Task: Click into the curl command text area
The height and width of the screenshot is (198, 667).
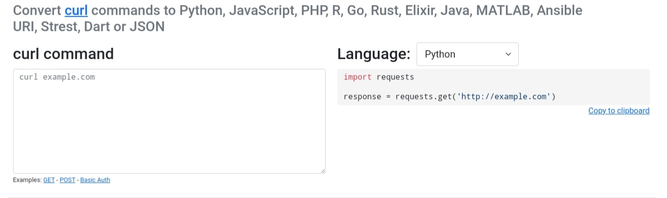Action: 169,121
